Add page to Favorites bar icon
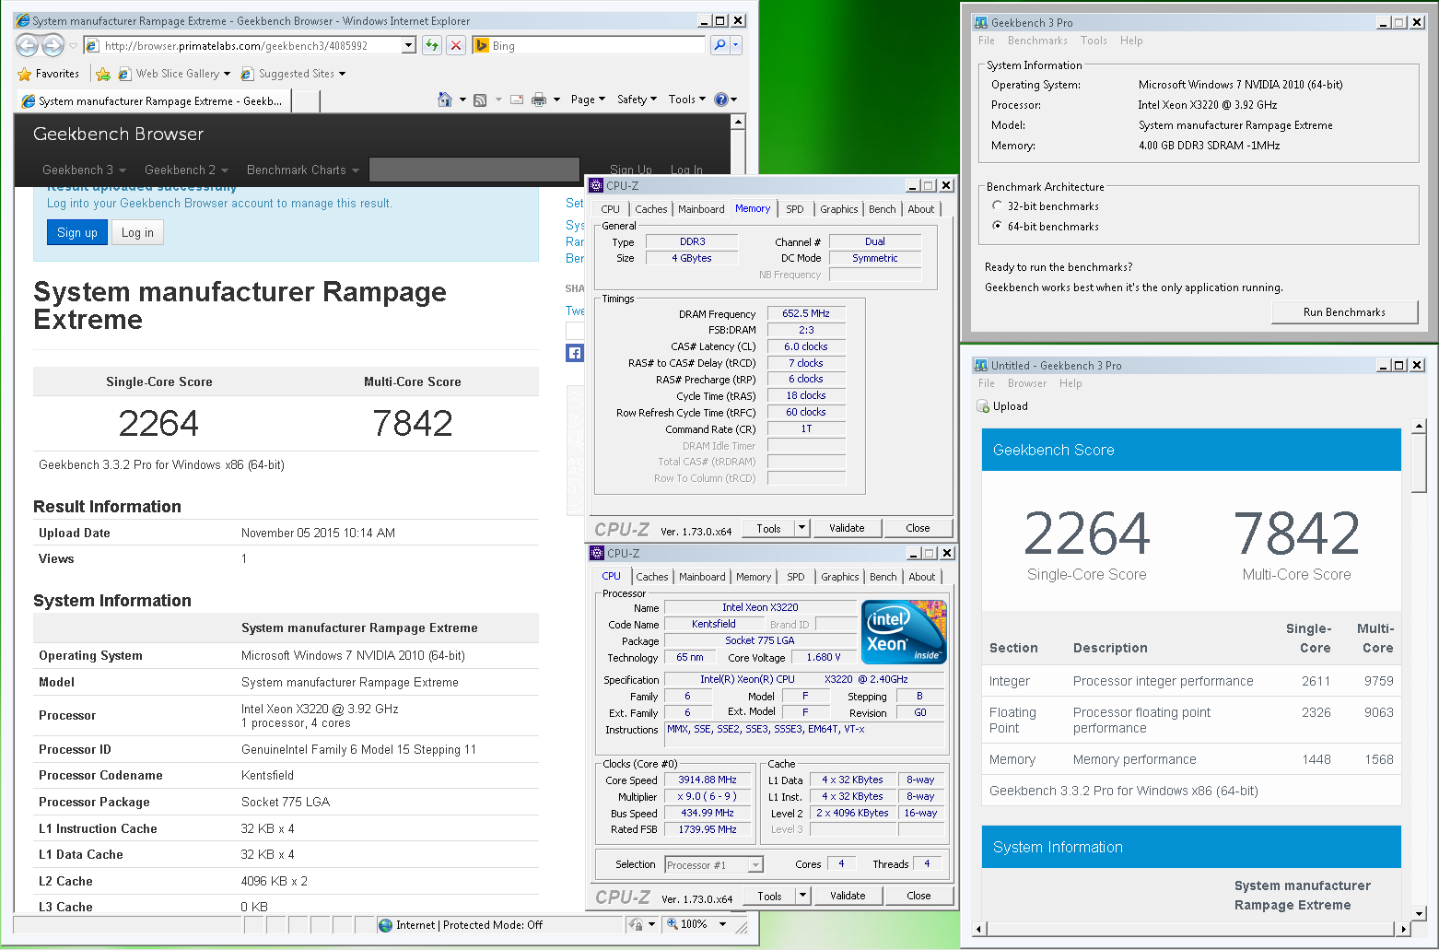The image size is (1439, 950). pos(103,74)
